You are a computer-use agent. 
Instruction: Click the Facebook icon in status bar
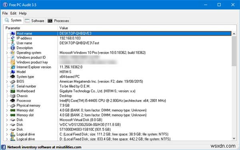pyautogui.click(x=3, y=147)
